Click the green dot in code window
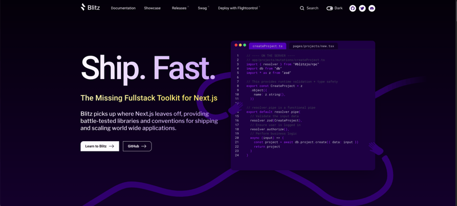The width and height of the screenshot is (457, 206). pyautogui.click(x=245, y=45)
